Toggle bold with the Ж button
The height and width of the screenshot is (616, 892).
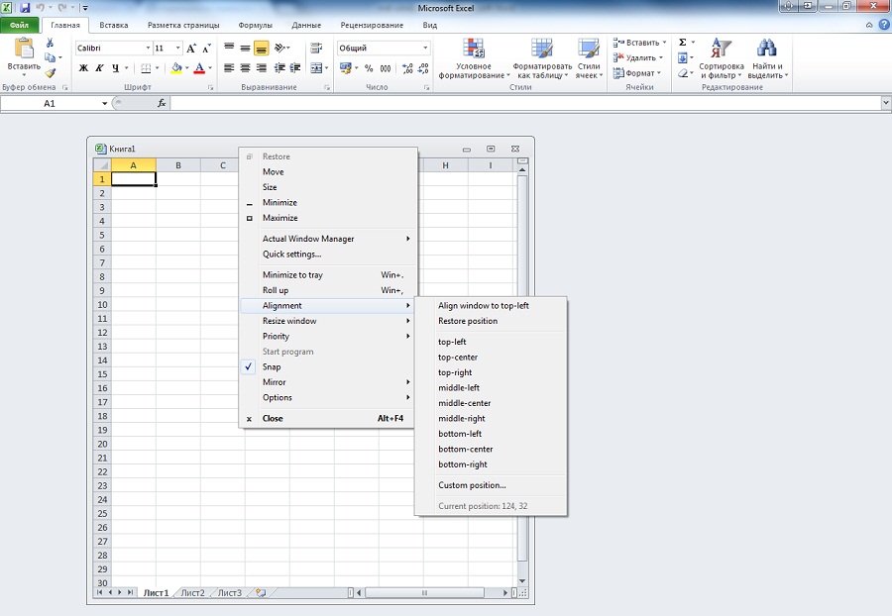point(83,68)
